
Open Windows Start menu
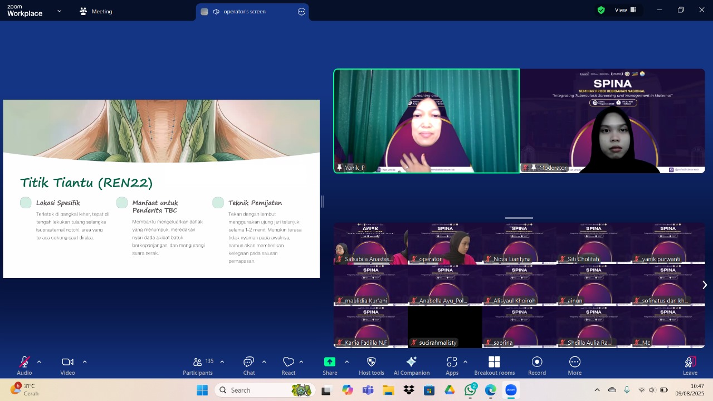pos(202,390)
